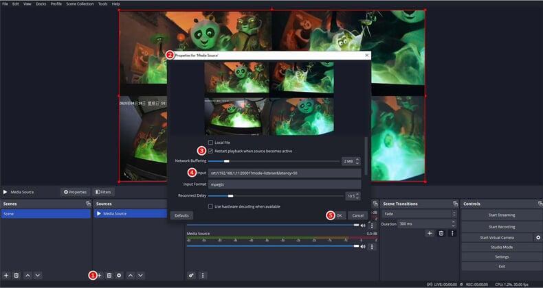Click the Exit button
This screenshot has width=543, height=288.
click(x=502, y=266)
